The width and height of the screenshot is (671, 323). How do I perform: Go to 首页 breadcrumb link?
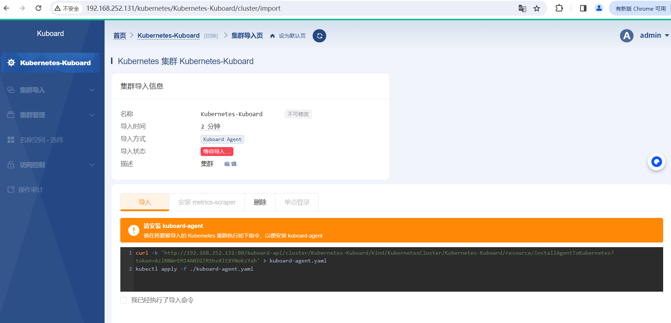[x=120, y=36]
